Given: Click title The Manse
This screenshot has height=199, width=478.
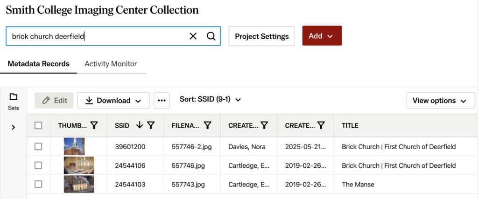Looking at the screenshot, I should point(358,184).
